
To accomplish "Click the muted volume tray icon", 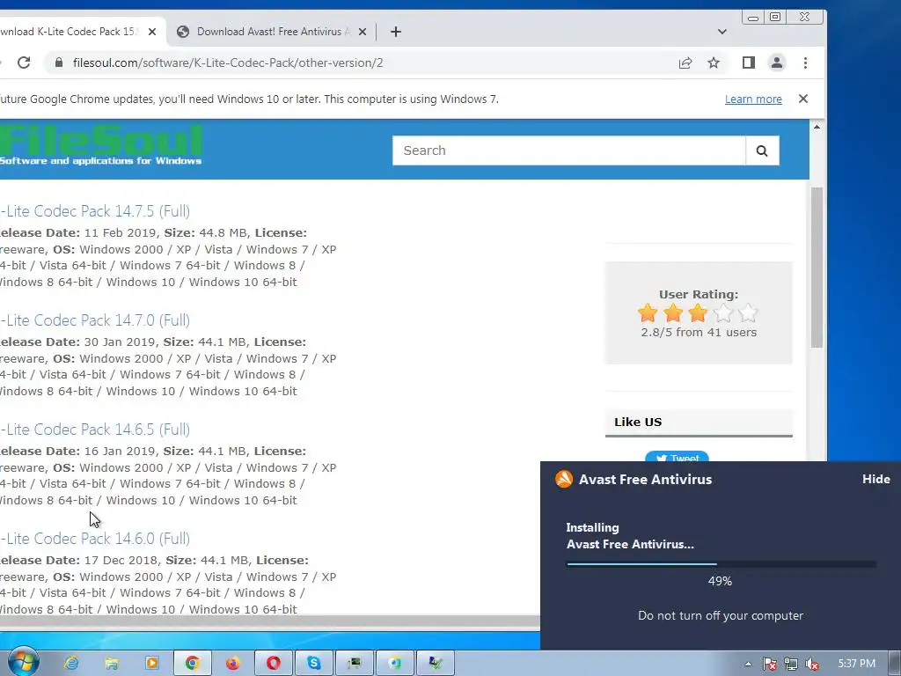I will pos(812,664).
